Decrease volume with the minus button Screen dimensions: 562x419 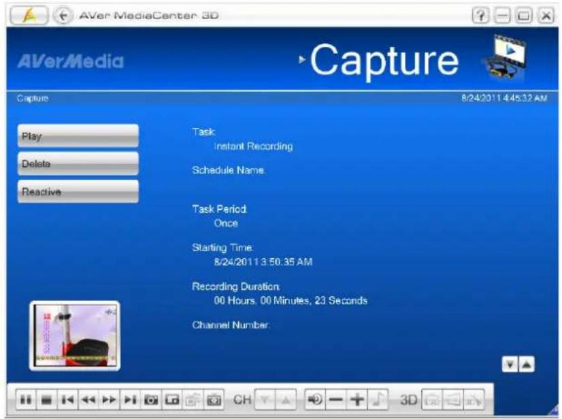[x=336, y=399]
